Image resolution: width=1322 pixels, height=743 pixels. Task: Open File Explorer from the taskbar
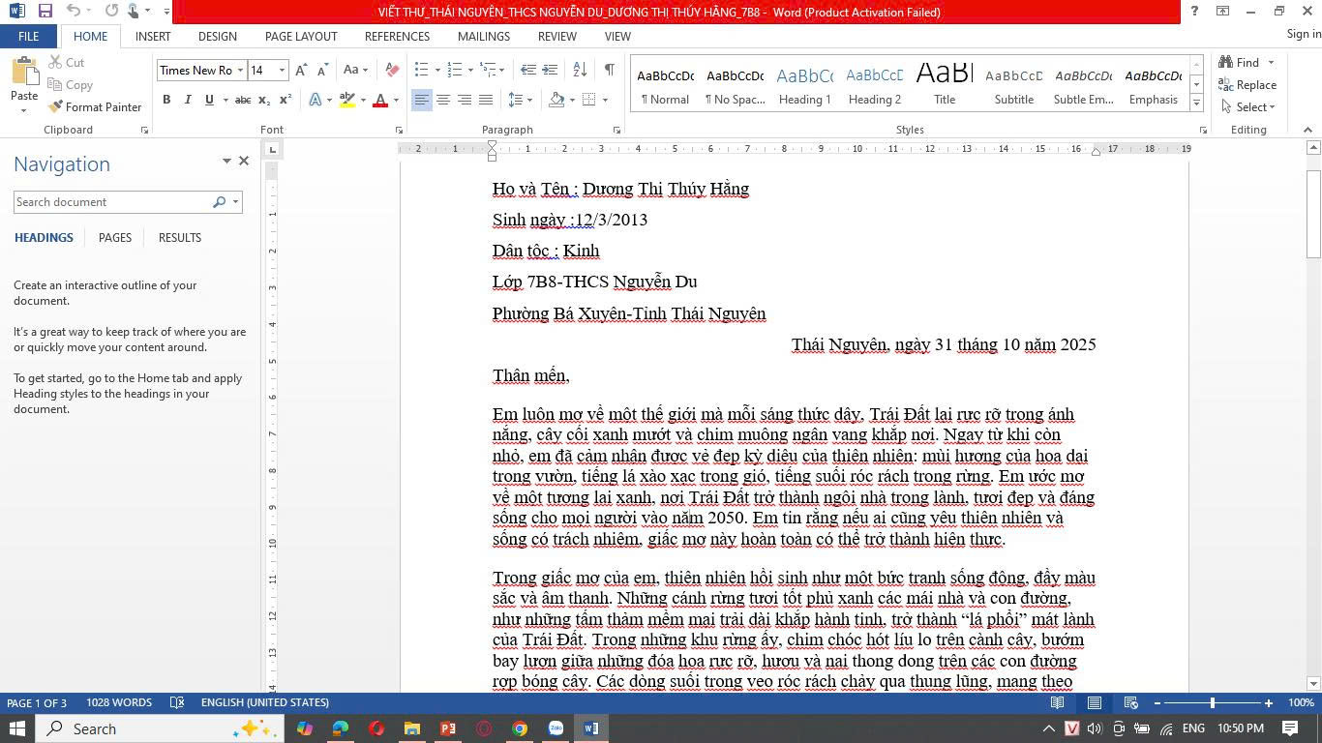(412, 728)
